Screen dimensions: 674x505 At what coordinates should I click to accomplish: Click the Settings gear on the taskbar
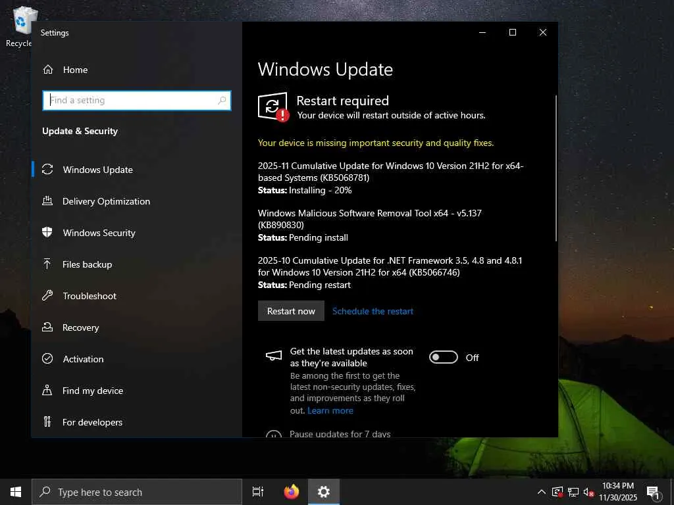(x=324, y=492)
